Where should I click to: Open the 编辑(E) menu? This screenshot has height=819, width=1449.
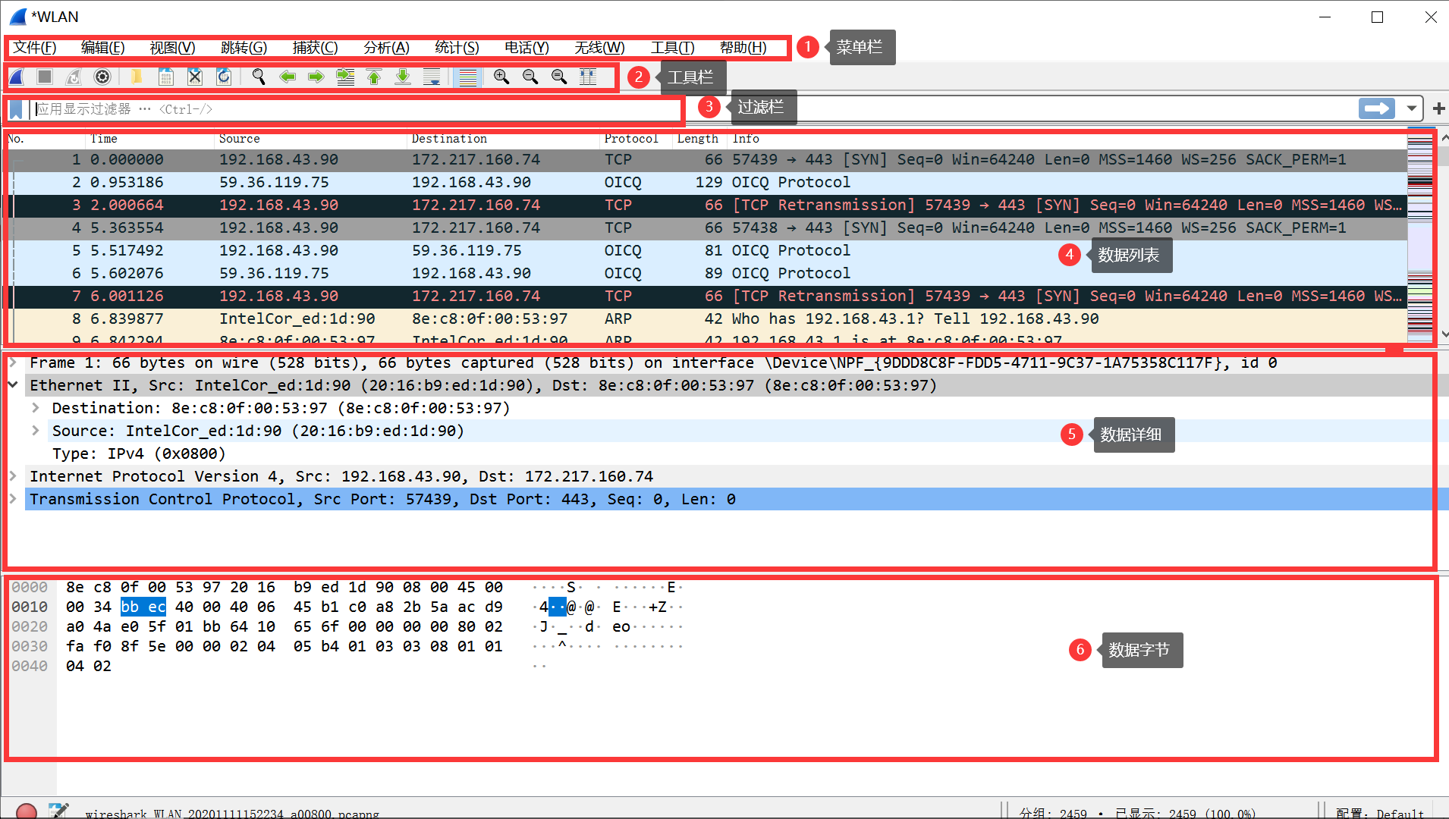click(103, 47)
